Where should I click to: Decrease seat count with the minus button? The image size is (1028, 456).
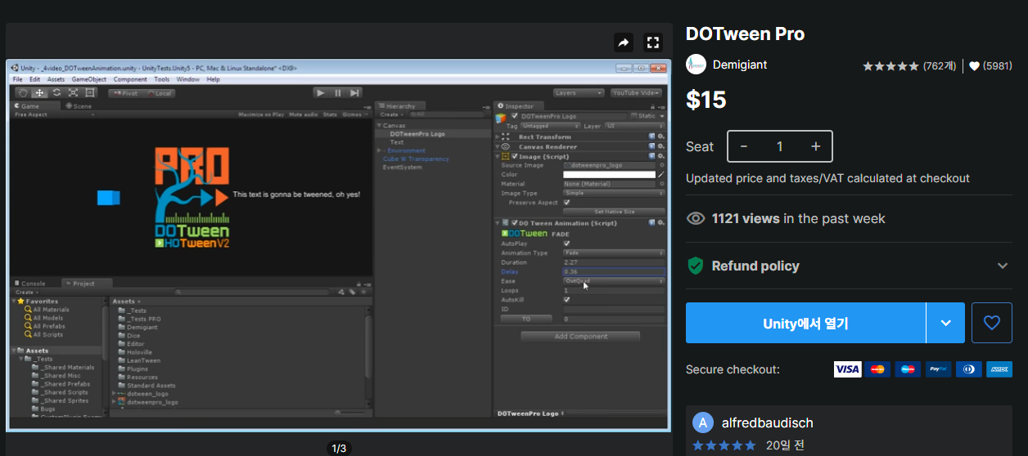[x=743, y=146]
